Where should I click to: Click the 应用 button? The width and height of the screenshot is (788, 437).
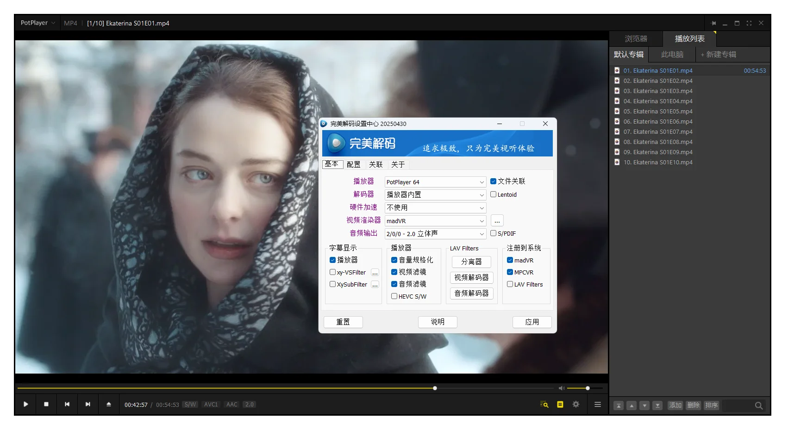coord(532,322)
